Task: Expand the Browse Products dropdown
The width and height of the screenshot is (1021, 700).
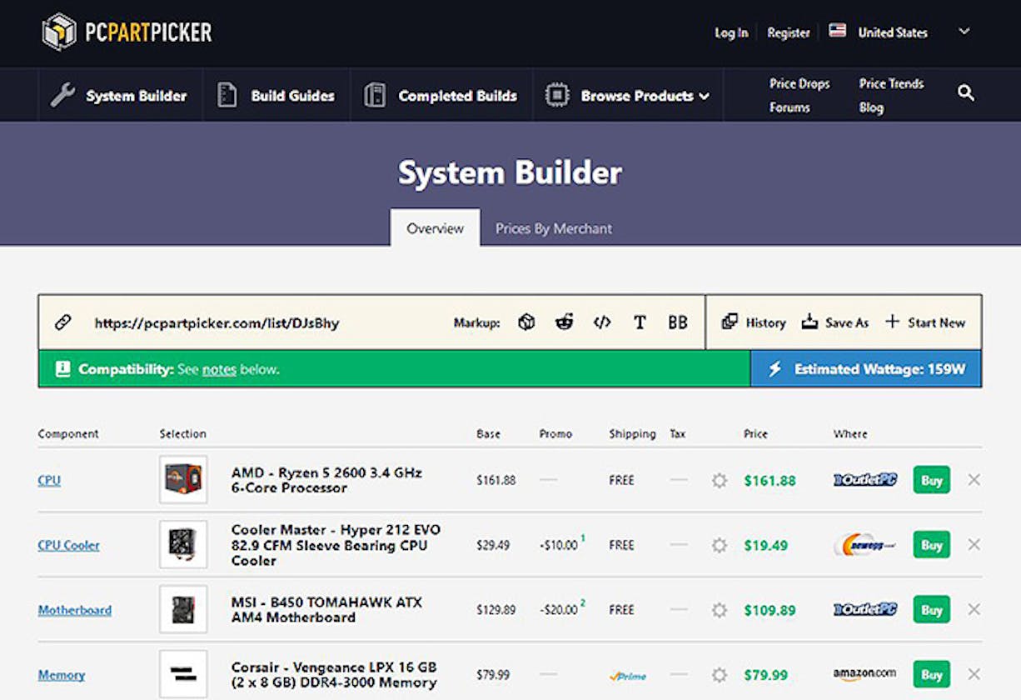Action: [x=705, y=95]
